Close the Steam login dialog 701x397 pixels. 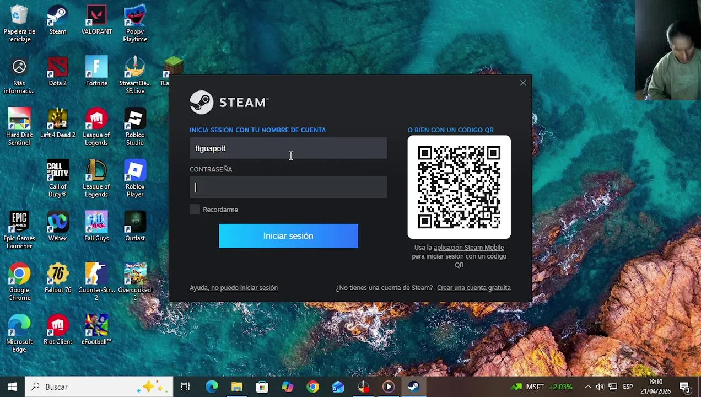(x=523, y=83)
